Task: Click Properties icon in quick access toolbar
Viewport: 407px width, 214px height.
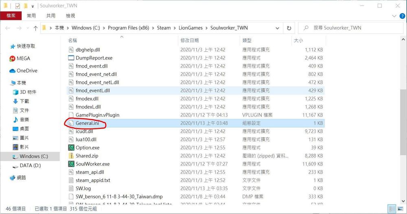Action: point(18,6)
